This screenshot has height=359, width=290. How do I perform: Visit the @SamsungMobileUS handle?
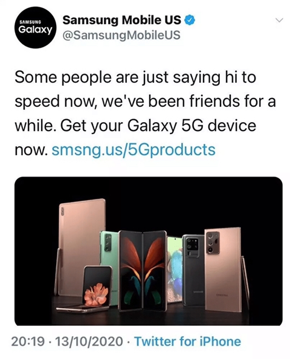point(121,35)
